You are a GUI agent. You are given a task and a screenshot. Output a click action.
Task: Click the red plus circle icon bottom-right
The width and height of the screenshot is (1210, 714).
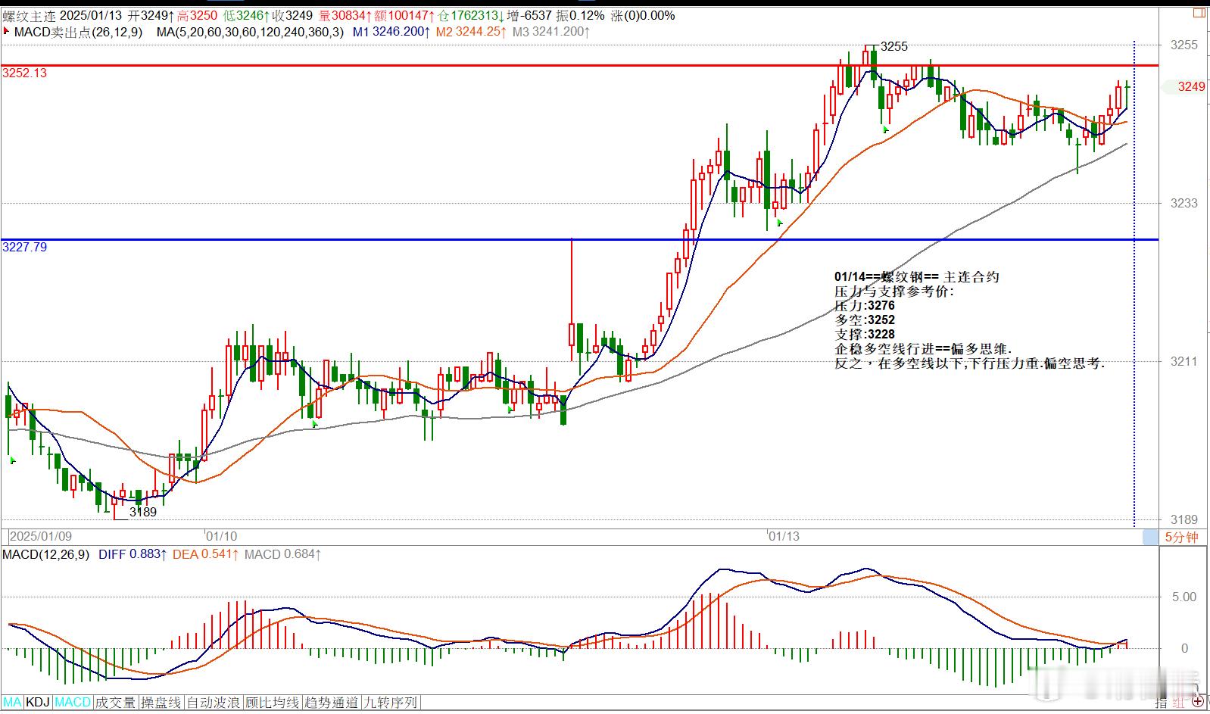[x=1198, y=703]
